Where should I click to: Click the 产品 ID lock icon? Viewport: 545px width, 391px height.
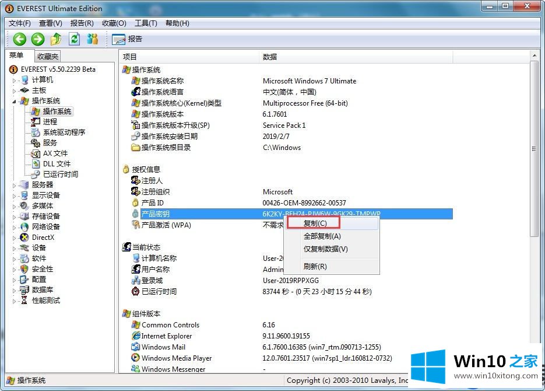click(x=136, y=202)
